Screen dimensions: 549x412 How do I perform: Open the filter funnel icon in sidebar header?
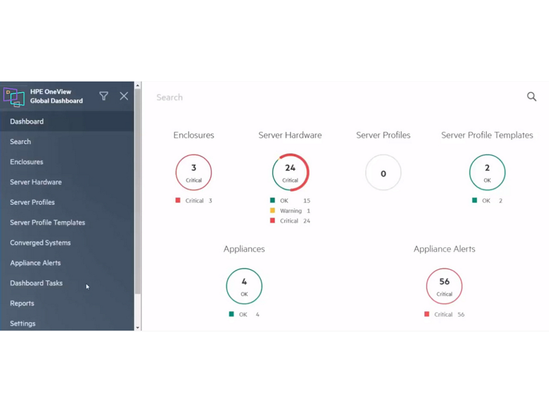coord(104,96)
